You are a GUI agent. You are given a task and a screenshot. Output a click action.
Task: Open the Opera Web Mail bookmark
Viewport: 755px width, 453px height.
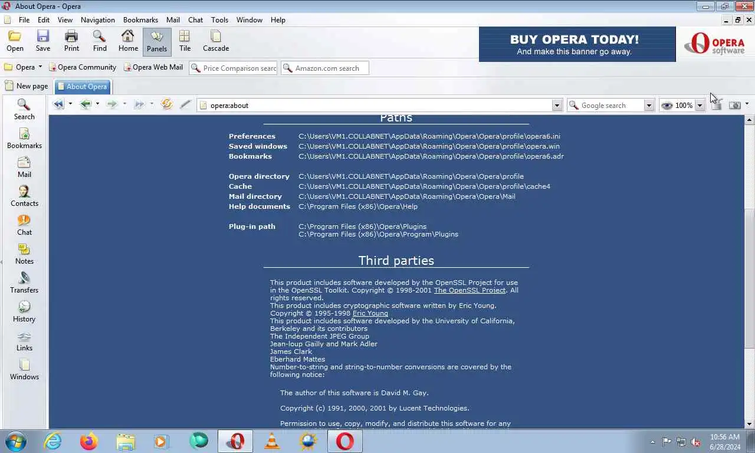[x=153, y=67]
